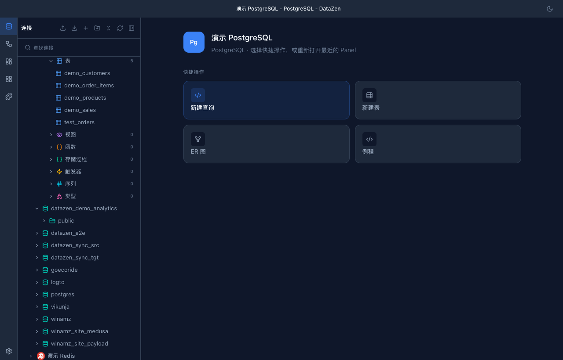This screenshot has width=563, height=360.
Task: Expand the 演示 Redis connection
Action: (31, 356)
